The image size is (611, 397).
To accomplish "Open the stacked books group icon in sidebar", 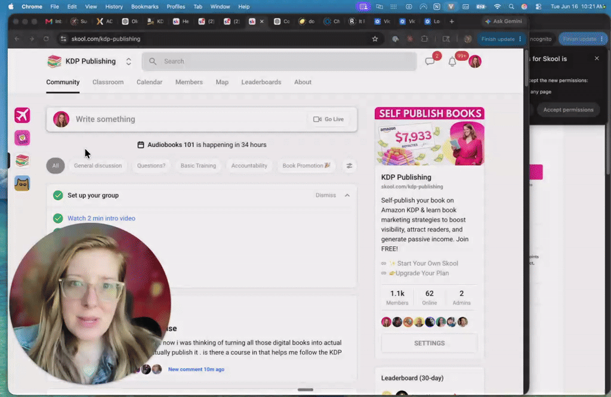I will [x=22, y=160].
